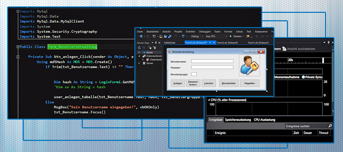The height and width of the screenshot is (152, 343).
Task: Expand the Azure tree node
Action: point(139,53)
